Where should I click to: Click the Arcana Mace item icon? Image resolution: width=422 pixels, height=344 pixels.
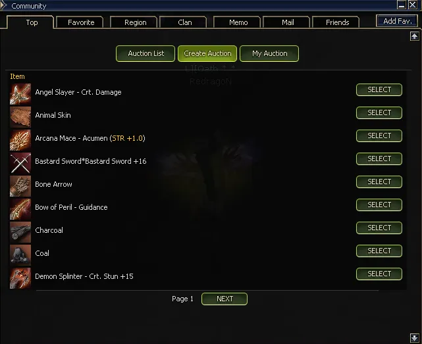coord(20,140)
